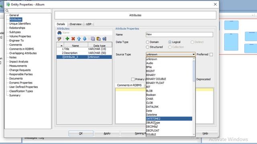
Task: Click the magnifier search icon in left pane
Action: pyautogui.click(x=7, y=11)
